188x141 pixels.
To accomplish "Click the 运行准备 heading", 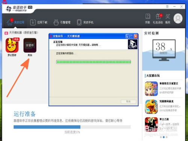I will click(24, 114).
